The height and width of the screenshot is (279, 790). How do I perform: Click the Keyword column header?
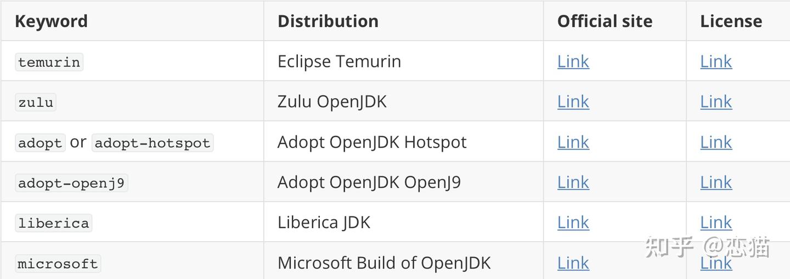[x=51, y=21]
